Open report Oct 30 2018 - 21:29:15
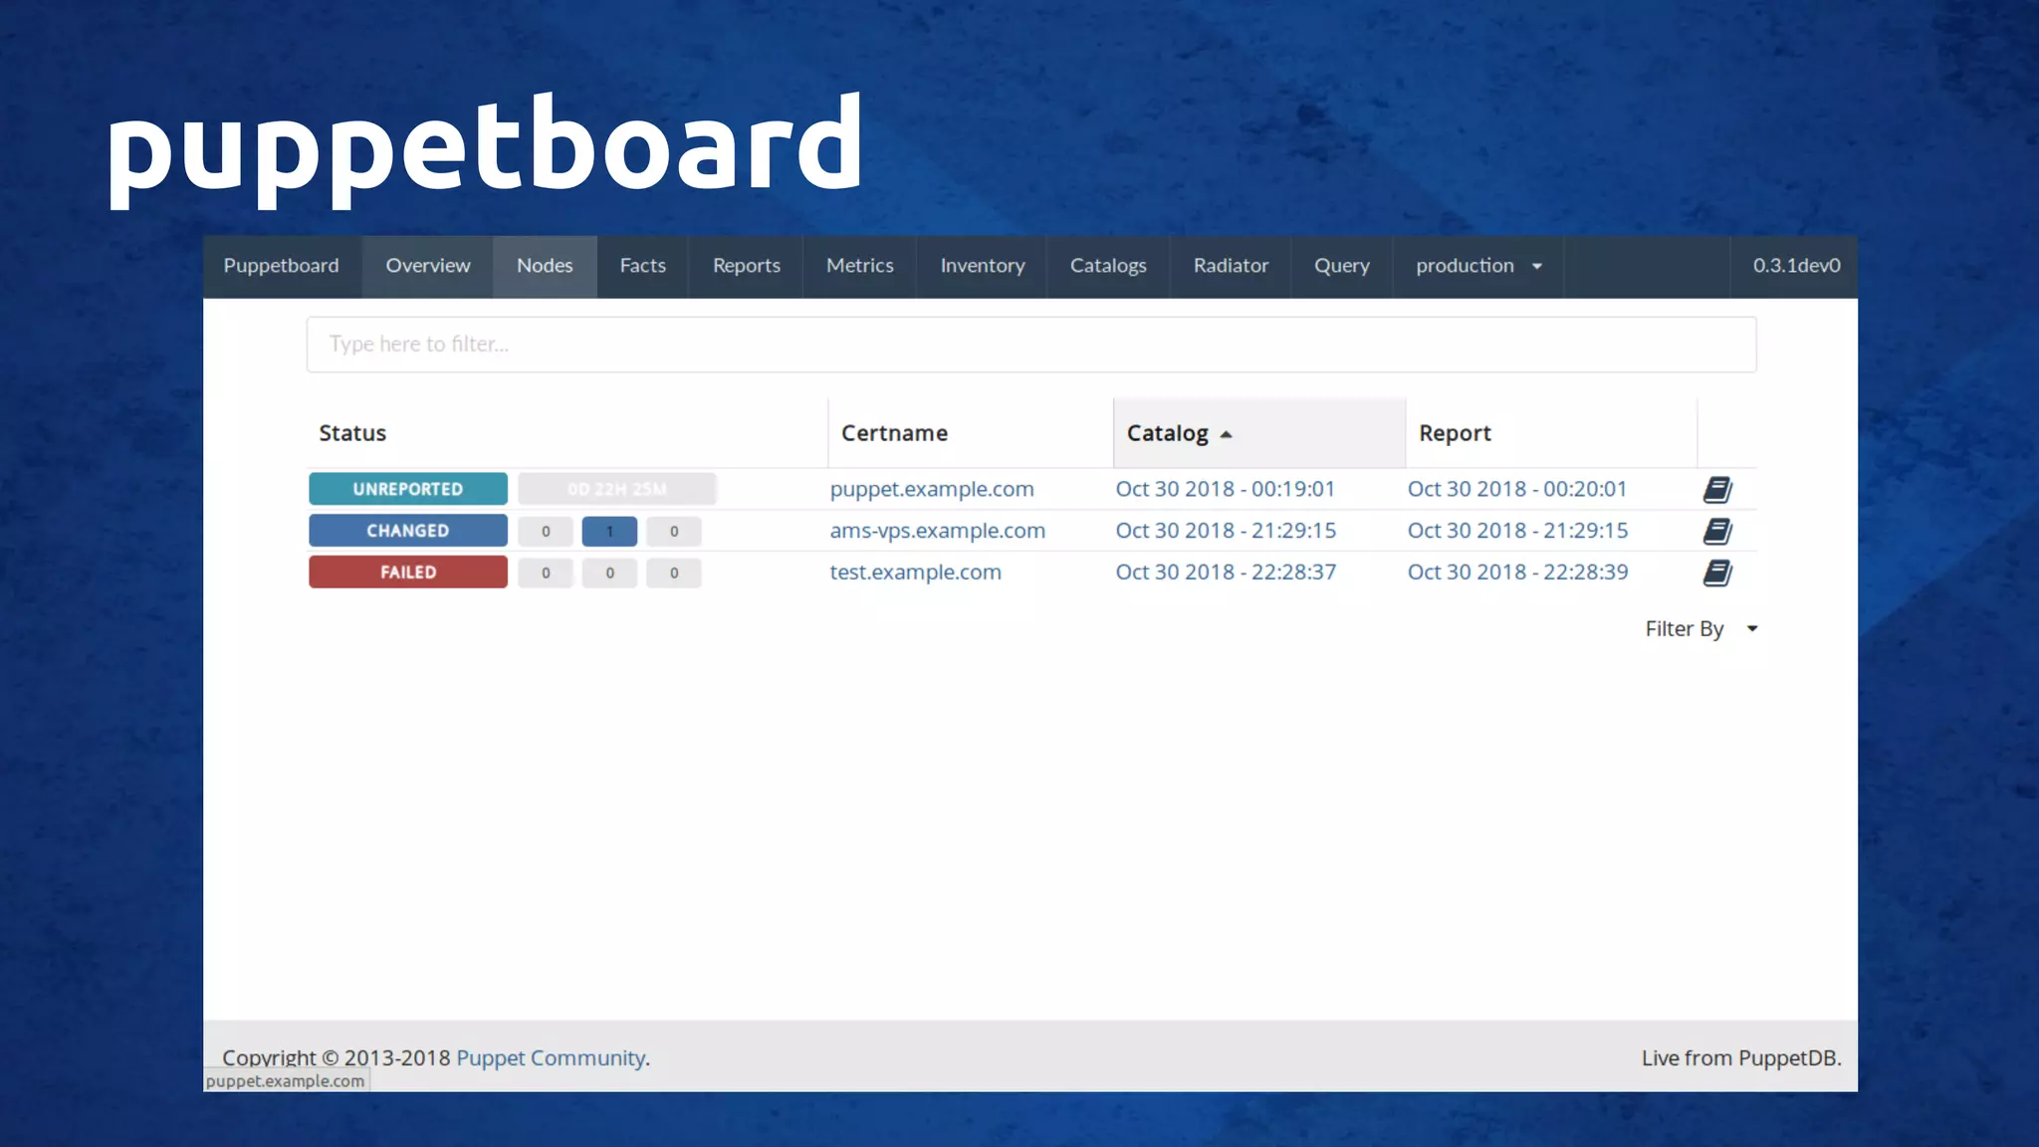The image size is (2039, 1147). tap(1517, 531)
